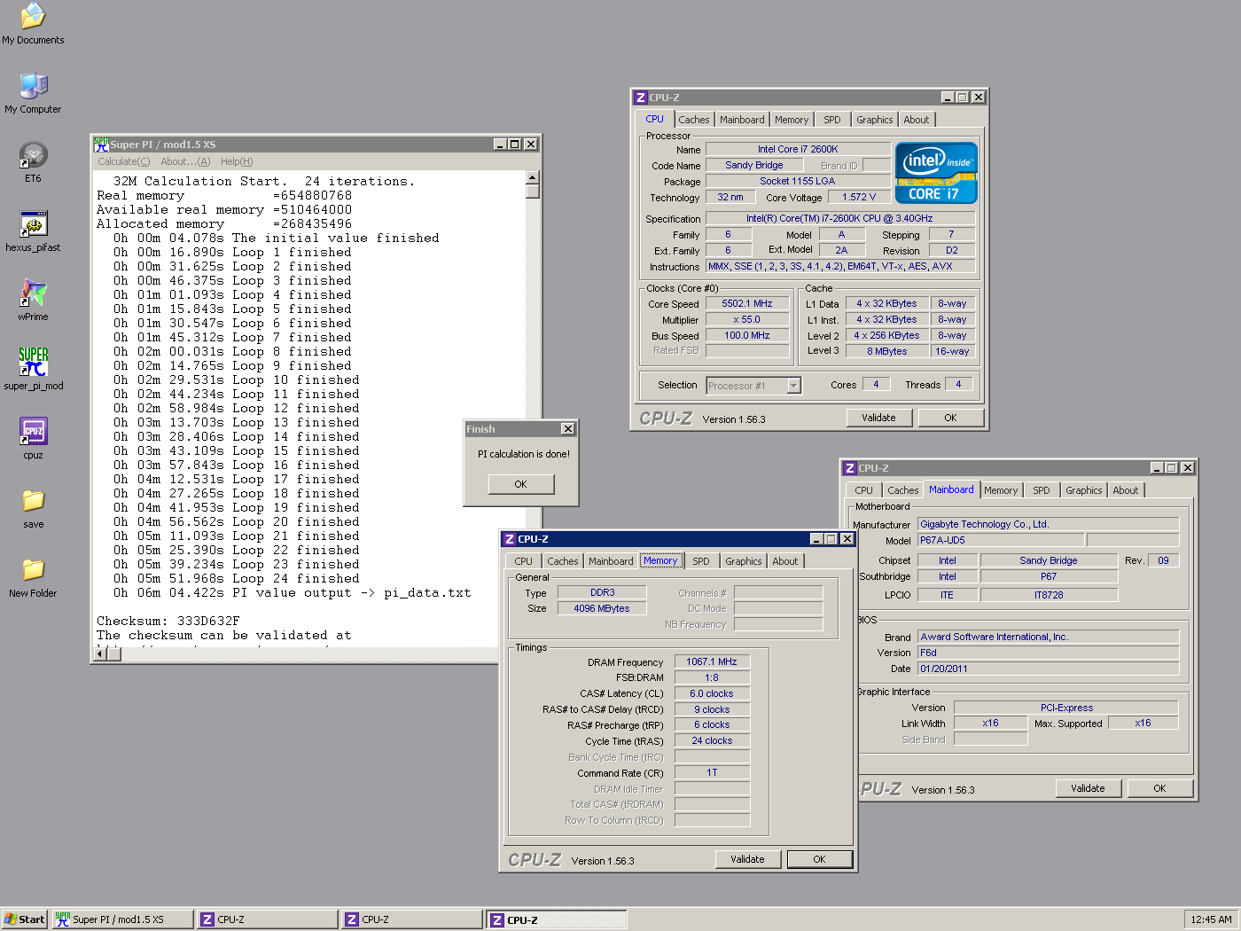Viewport: 1241px width, 931px height.
Task: Select SPD tab in Memory window
Action: [x=700, y=561]
